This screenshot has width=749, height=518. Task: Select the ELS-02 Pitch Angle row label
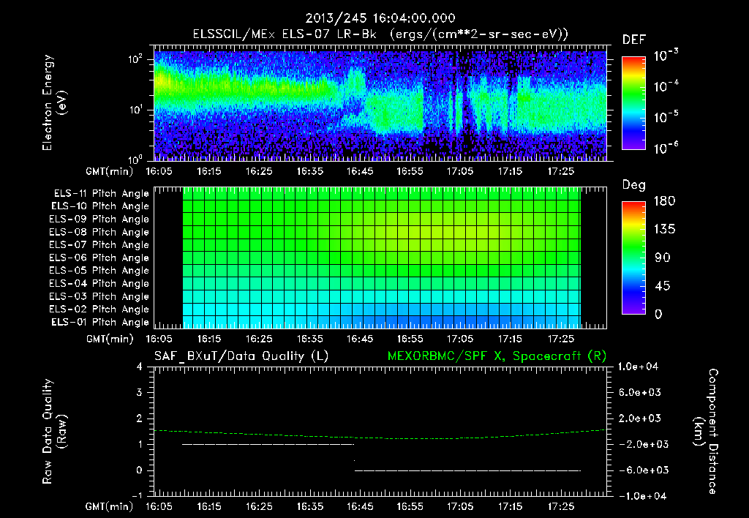[99, 309]
